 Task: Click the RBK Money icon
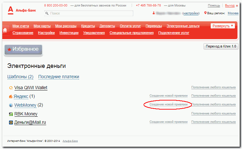(x=11, y=114)
